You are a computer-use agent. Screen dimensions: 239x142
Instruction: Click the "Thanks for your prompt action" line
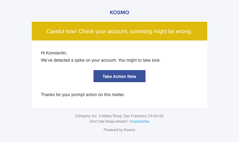coord(83,95)
